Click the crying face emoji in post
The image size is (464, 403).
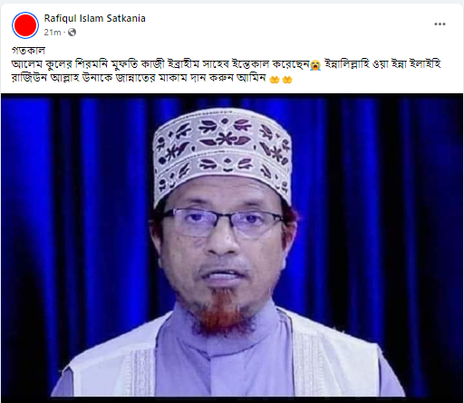coord(315,65)
